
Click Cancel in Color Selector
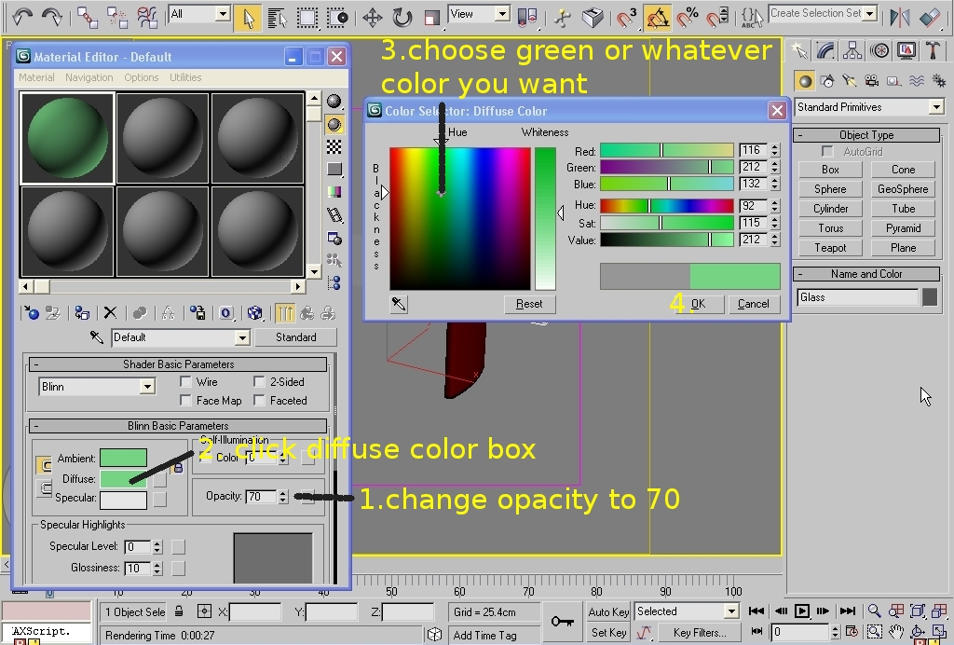click(x=753, y=304)
